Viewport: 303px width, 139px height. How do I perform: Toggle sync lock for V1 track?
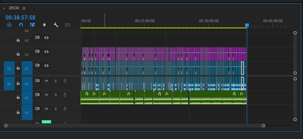[37, 65]
